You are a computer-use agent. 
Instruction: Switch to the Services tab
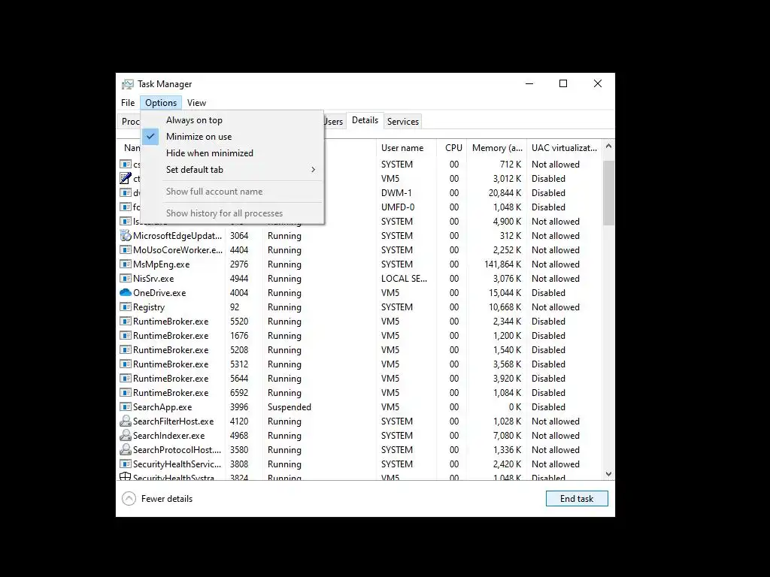(x=403, y=121)
